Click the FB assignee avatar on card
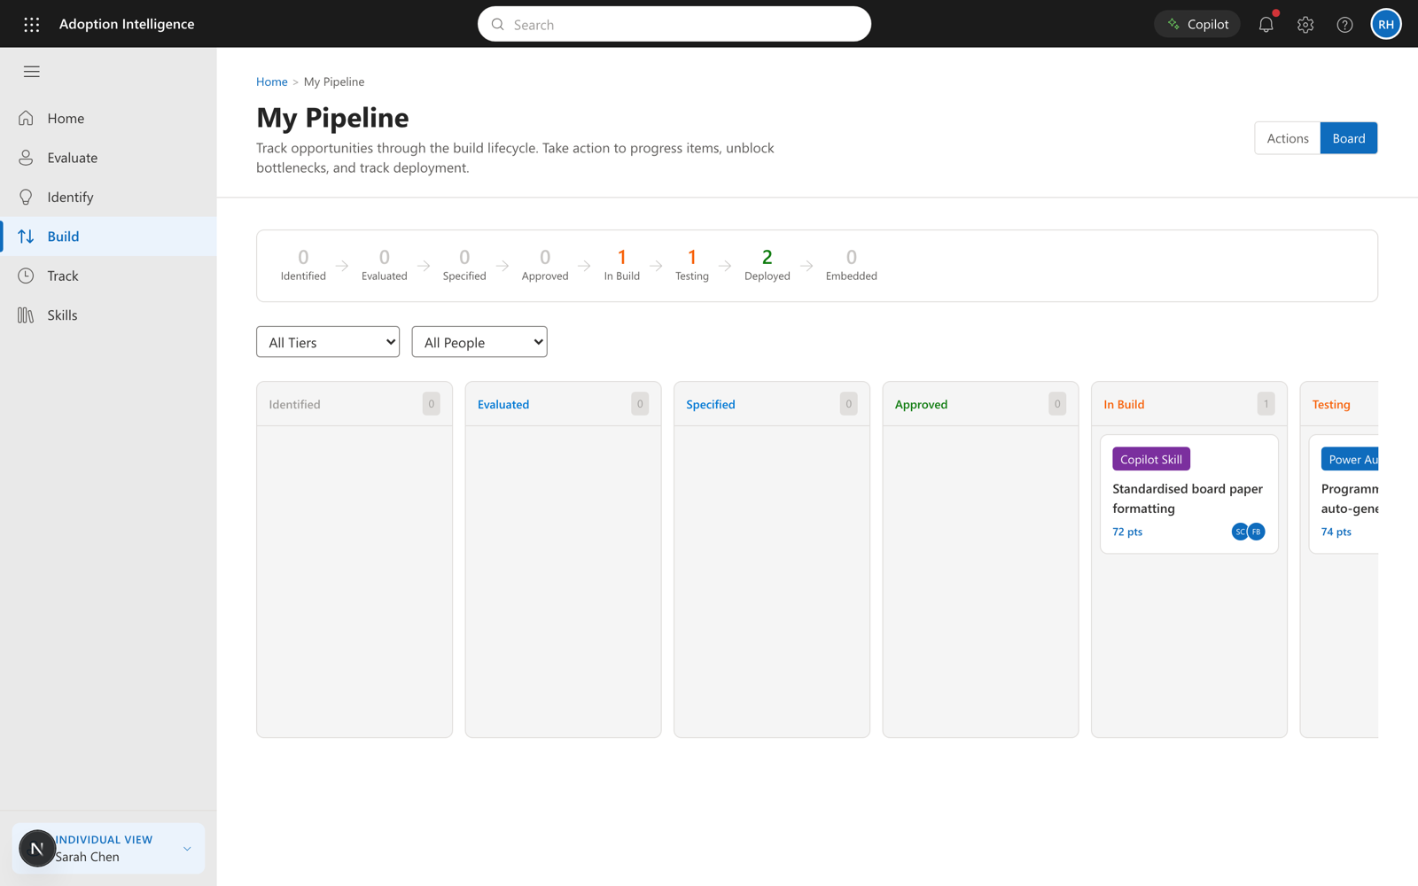The height and width of the screenshot is (886, 1418). click(x=1257, y=532)
